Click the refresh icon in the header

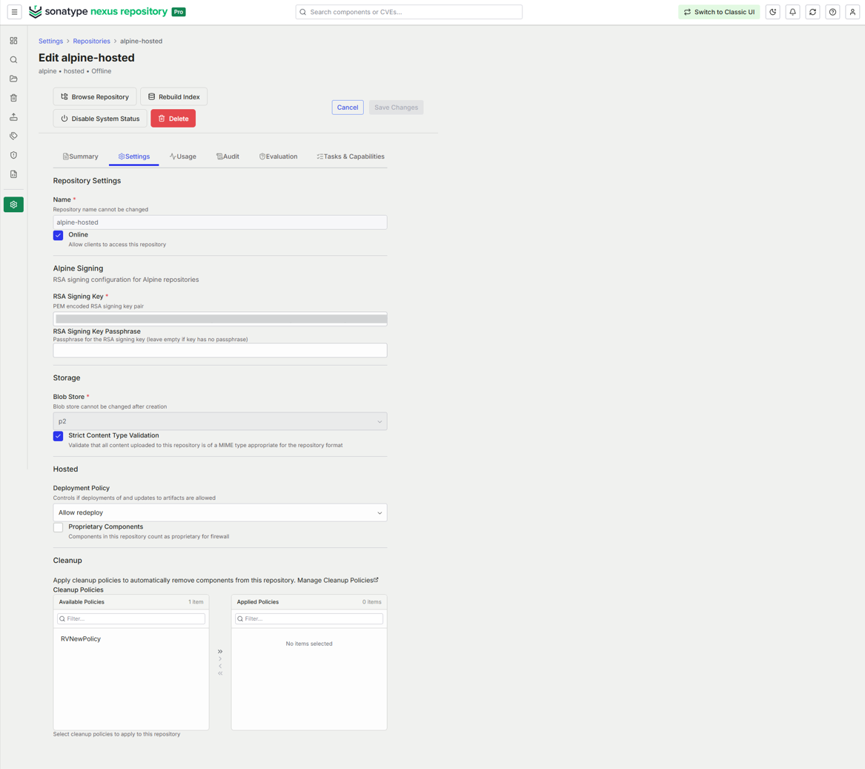pos(812,12)
